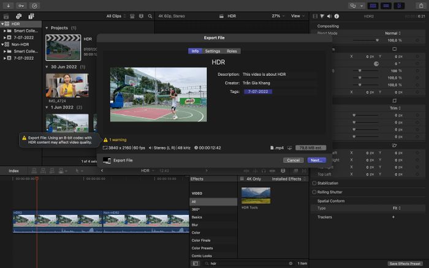Click the Share export icon
This screenshot has height=268, width=429.
(421, 6)
